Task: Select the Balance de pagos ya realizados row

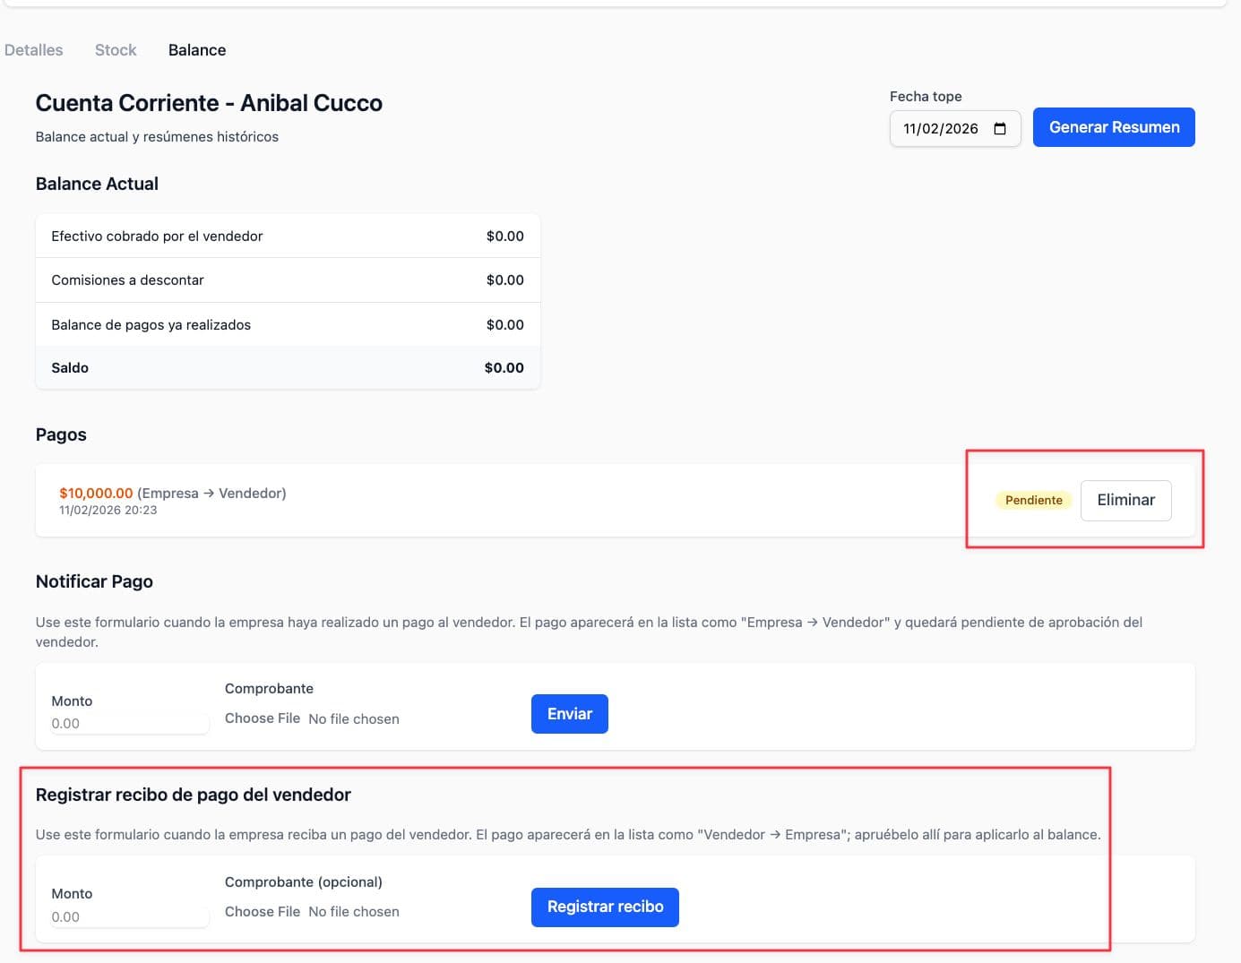Action: 288,324
